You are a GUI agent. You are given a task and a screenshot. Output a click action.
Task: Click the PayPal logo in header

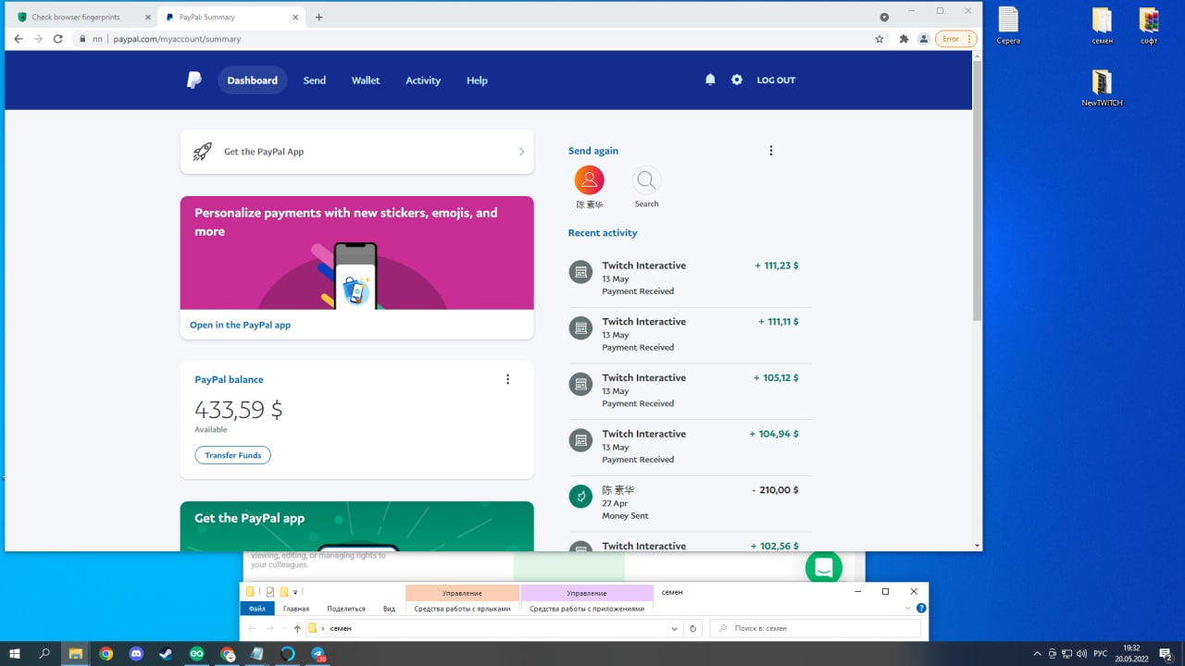pyautogui.click(x=193, y=80)
